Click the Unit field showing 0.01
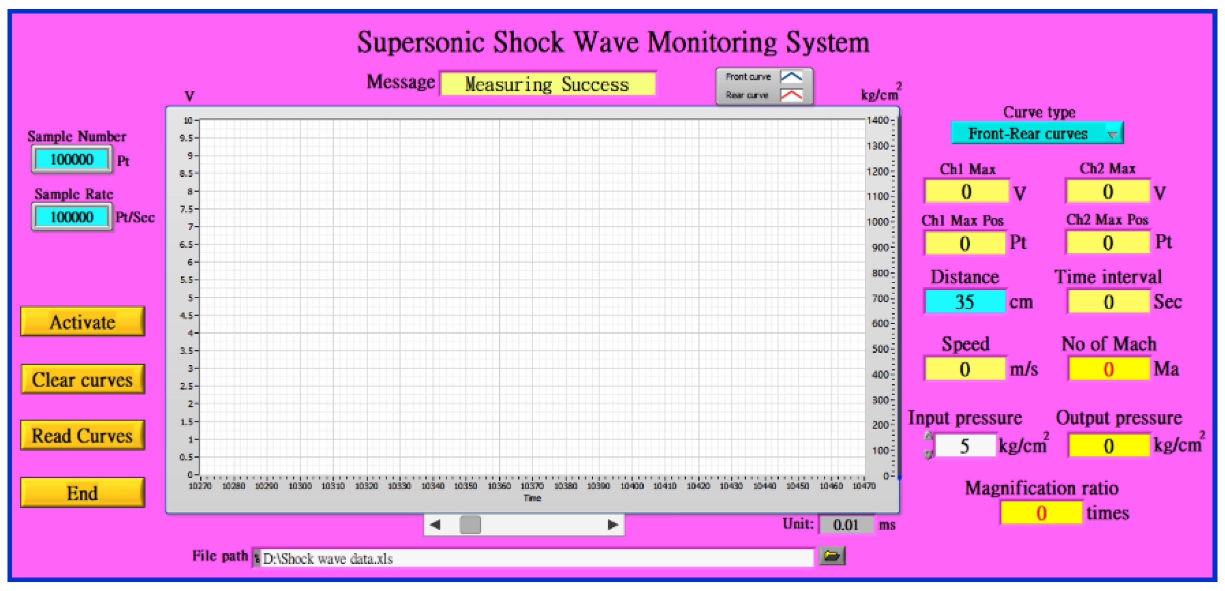Image resolution: width=1225 pixels, height=591 pixels. (x=845, y=525)
